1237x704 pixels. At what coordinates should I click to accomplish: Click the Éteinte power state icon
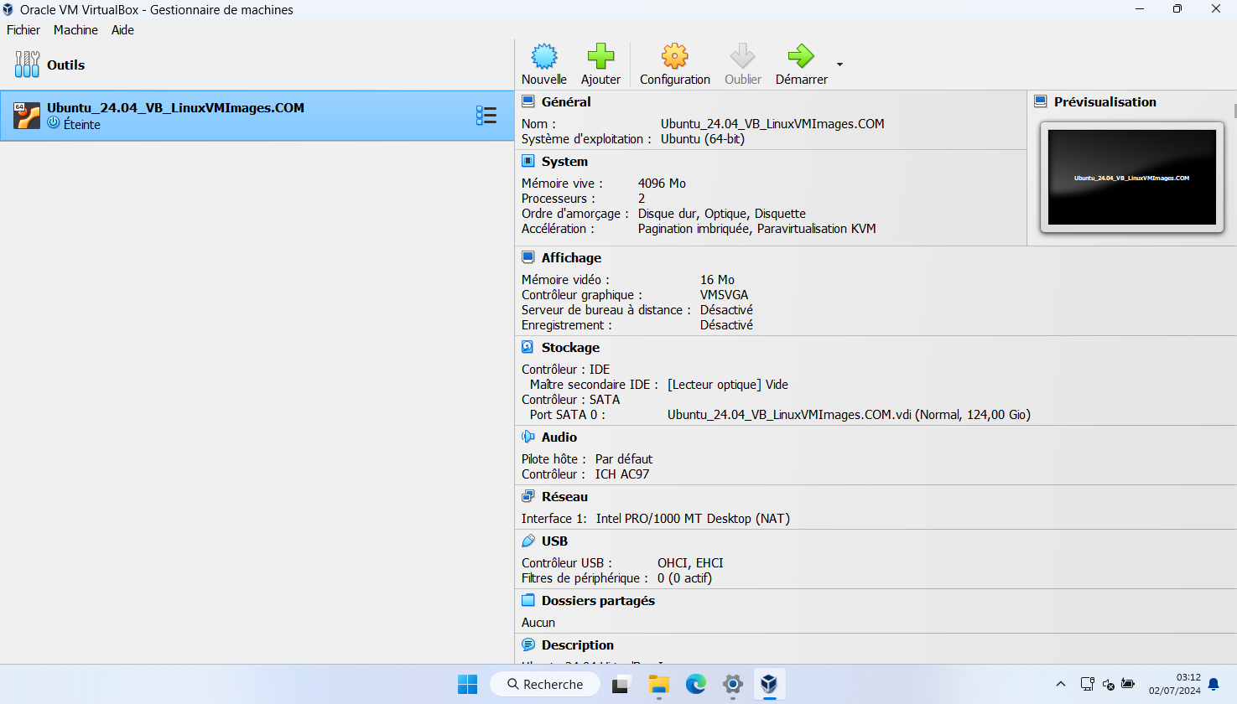[x=54, y=123]
